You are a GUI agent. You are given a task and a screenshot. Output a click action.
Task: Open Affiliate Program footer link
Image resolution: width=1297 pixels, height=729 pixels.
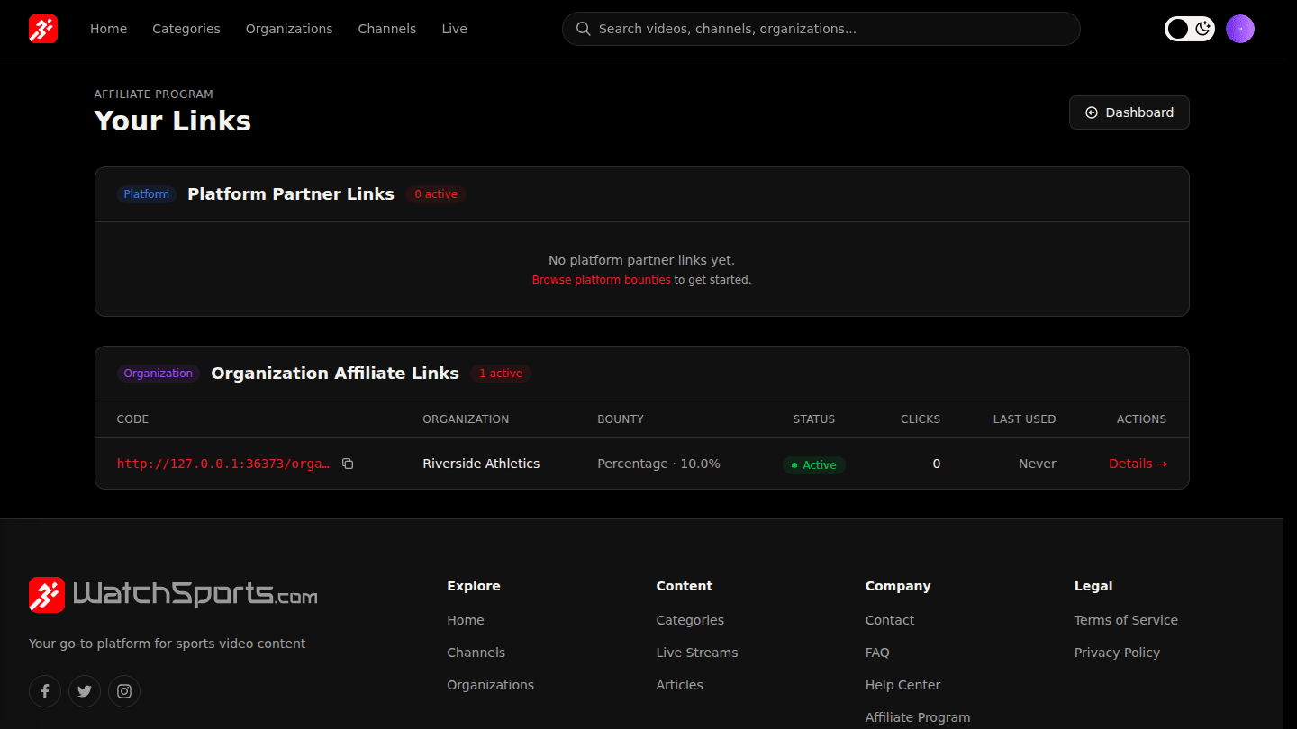pos(918,717)
